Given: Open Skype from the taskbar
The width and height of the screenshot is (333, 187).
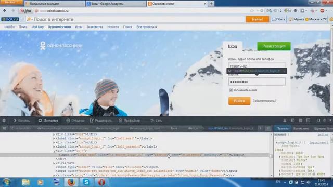Looking at the screenshot, I should coord(86,182).
